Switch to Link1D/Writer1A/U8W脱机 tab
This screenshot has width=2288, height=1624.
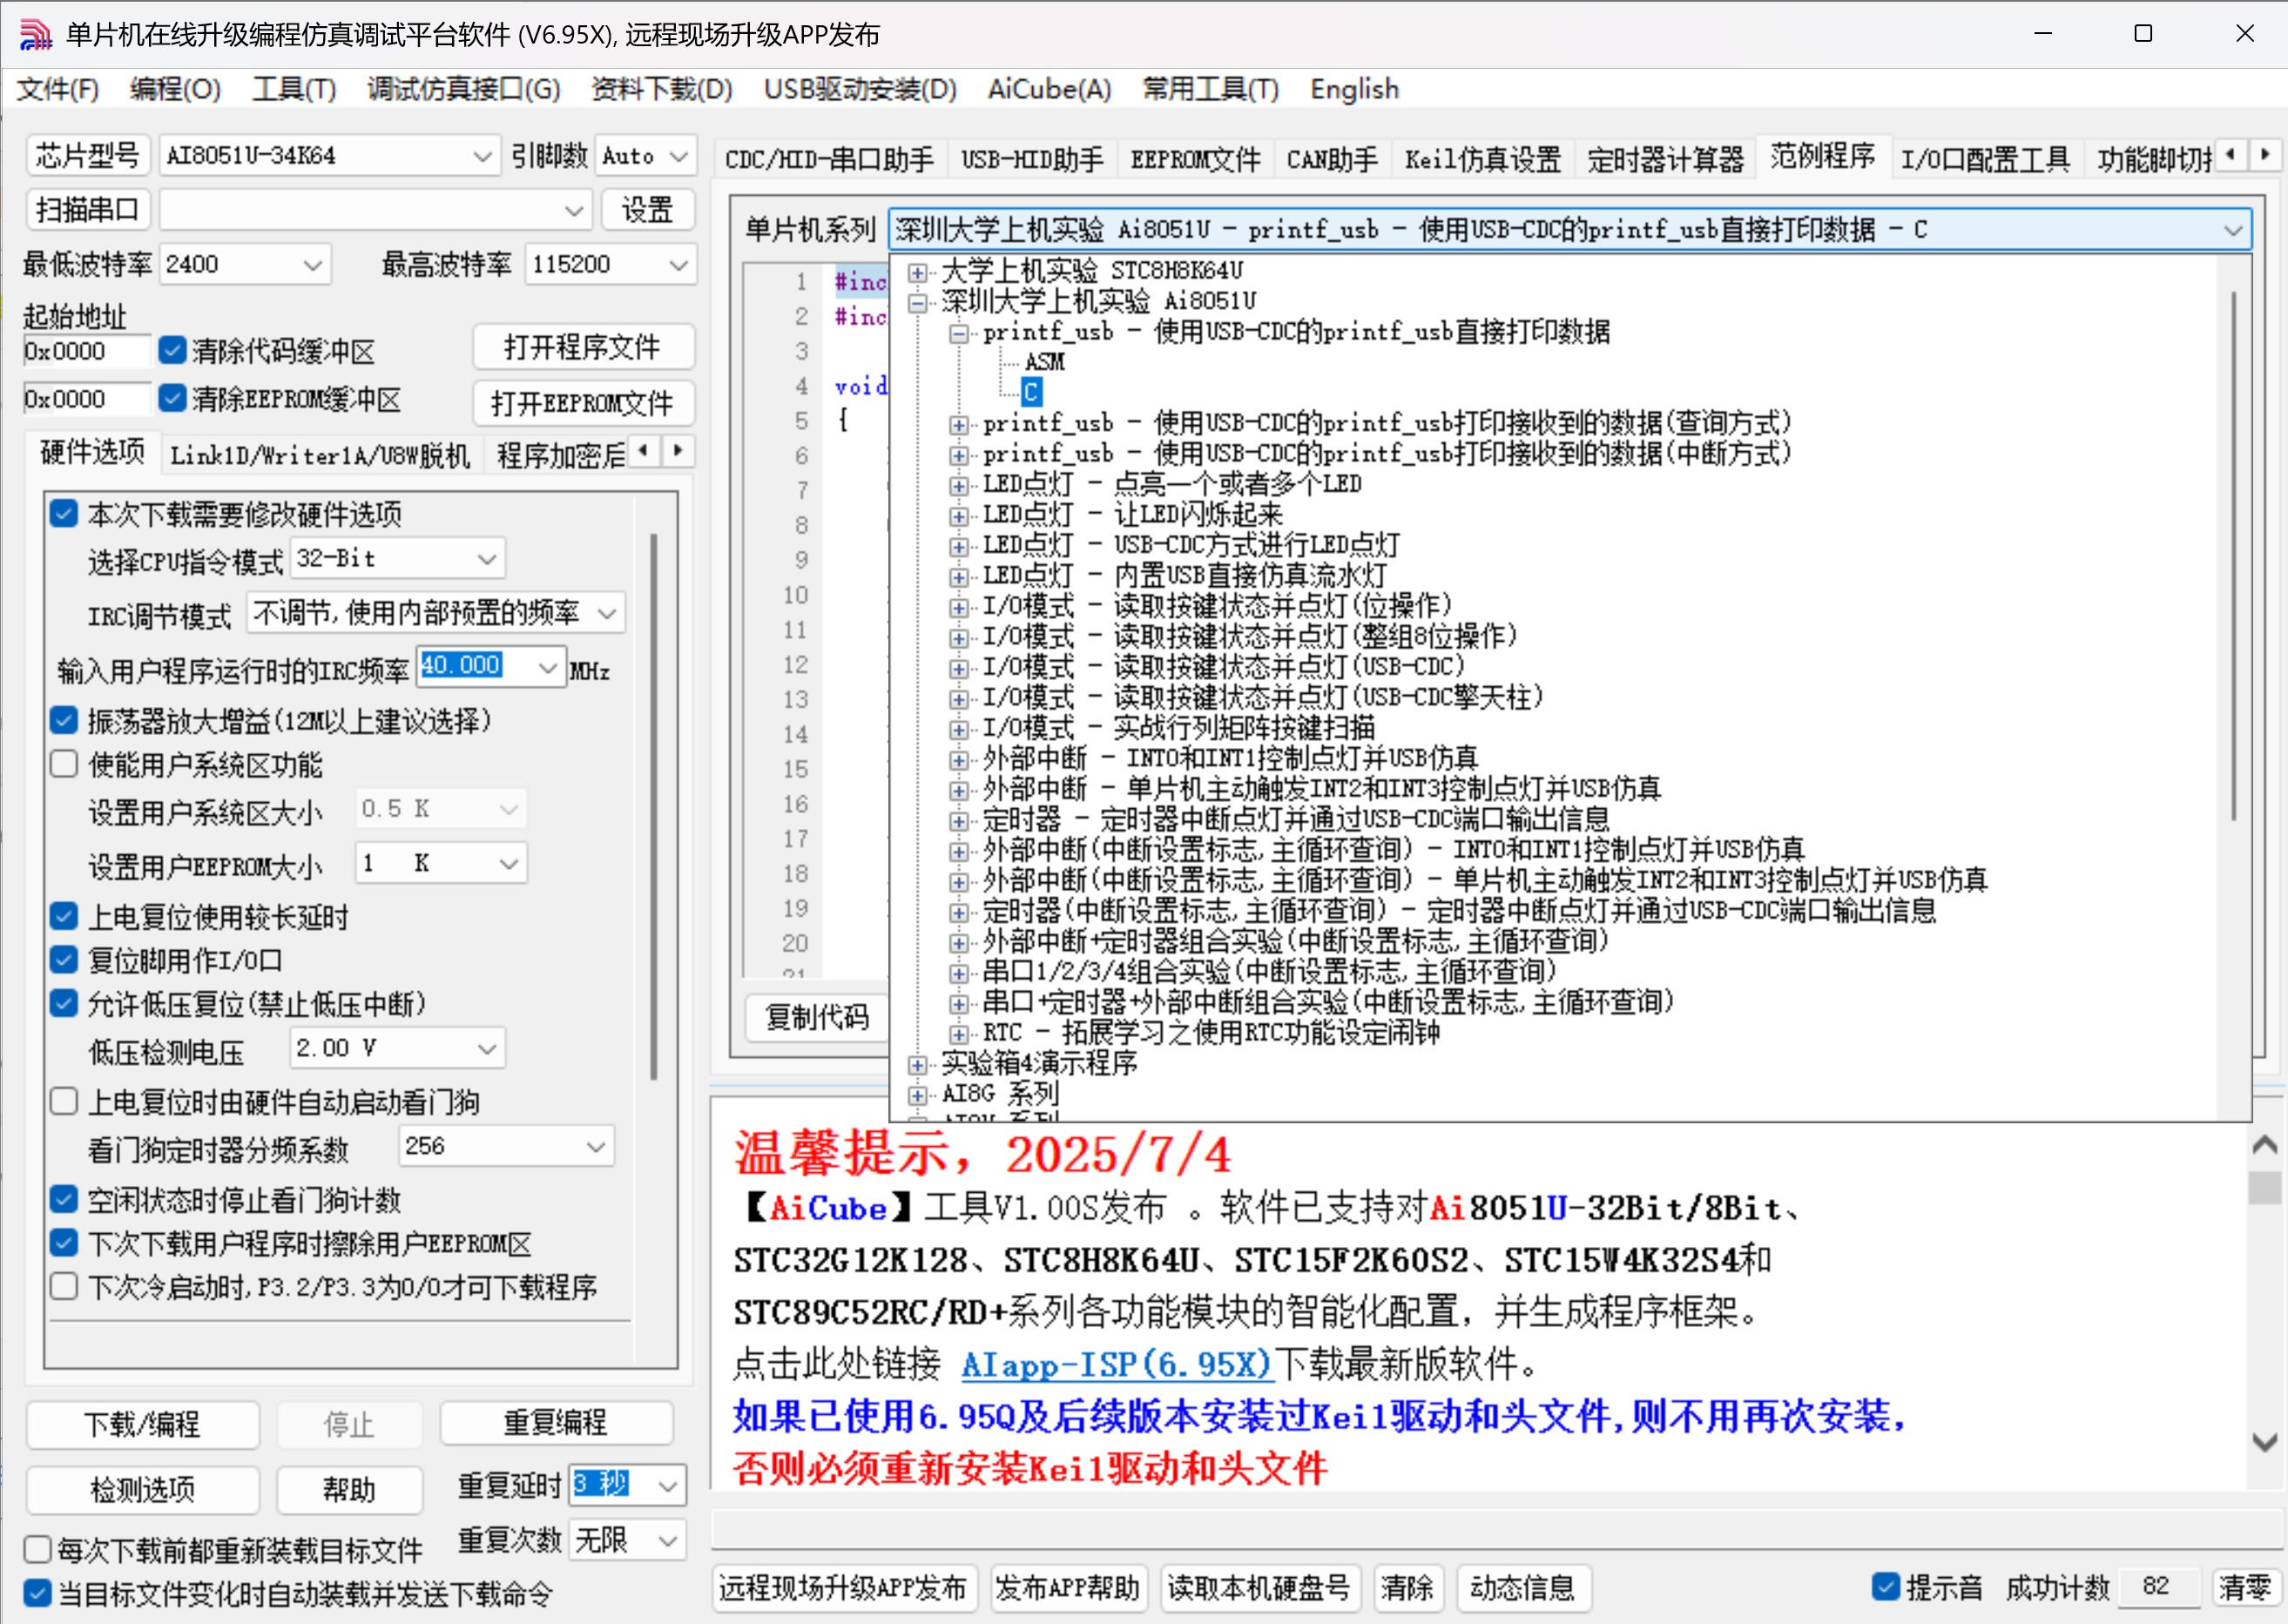click(x=320, y=455)
